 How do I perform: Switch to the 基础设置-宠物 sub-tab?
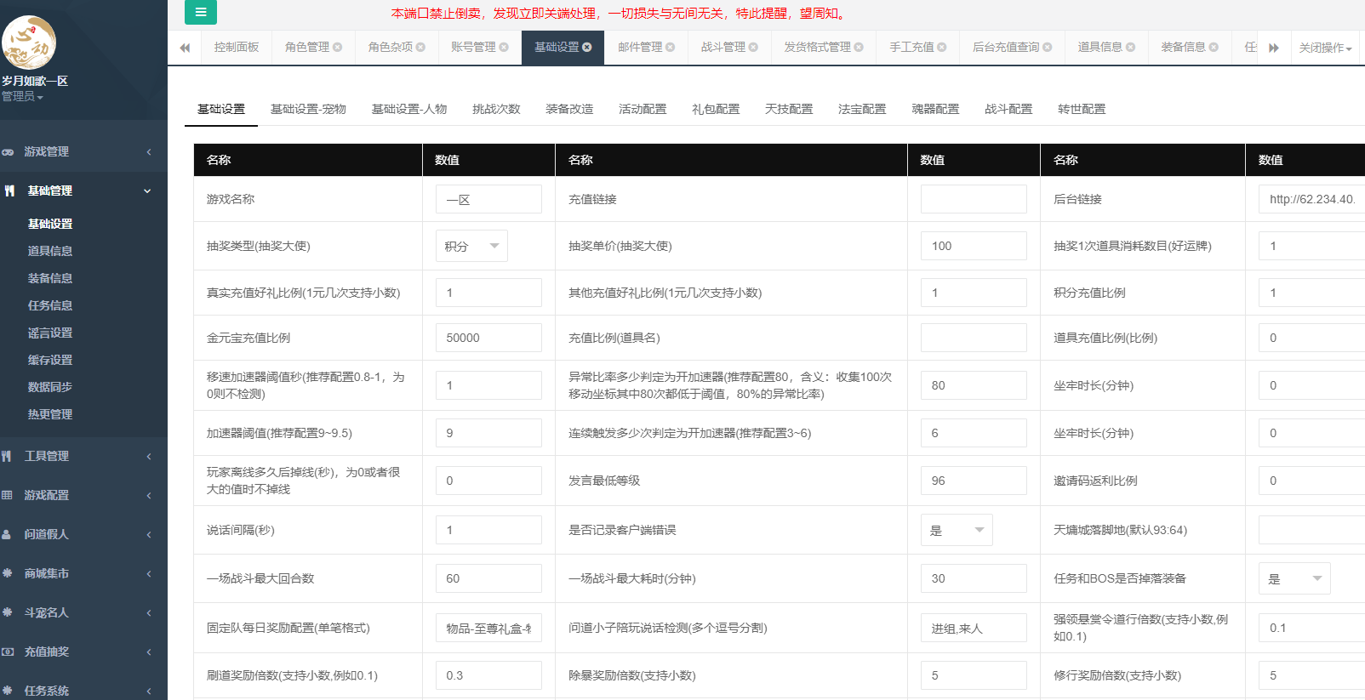pos(308,109)
